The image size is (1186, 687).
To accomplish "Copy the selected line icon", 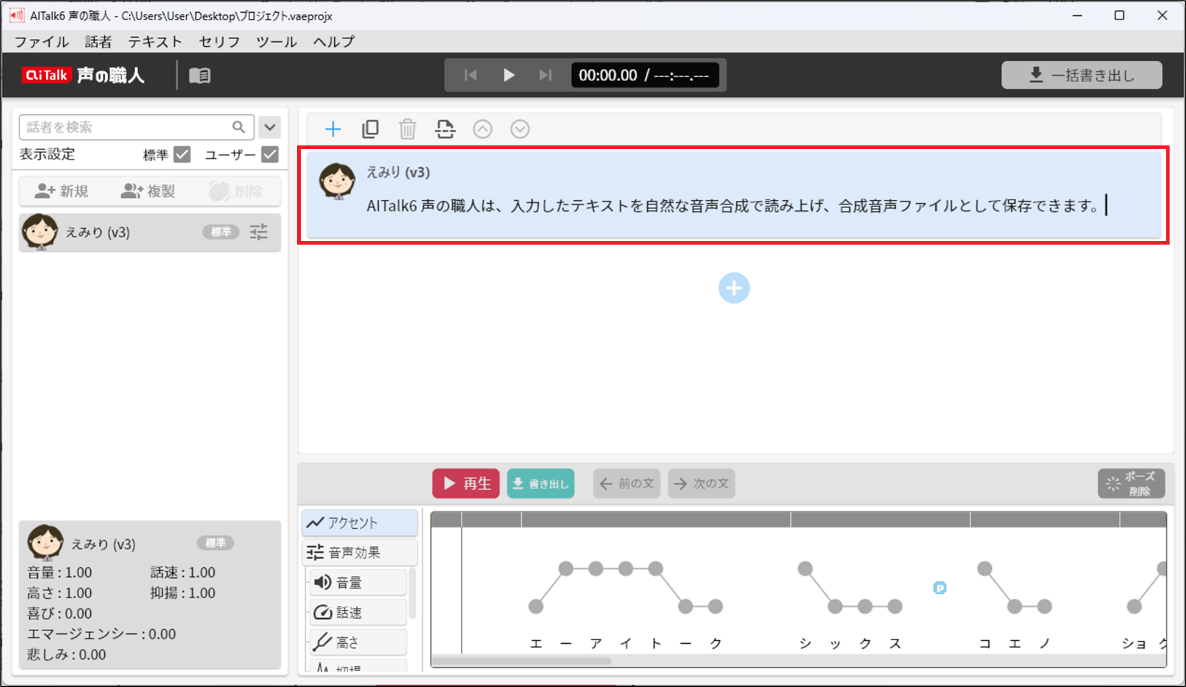I will (370, 129).
